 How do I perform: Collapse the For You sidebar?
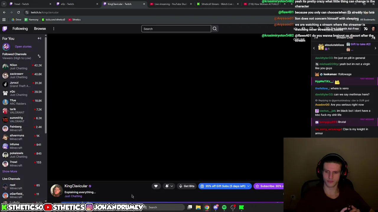pyautogui.click(x=39, y=38)
